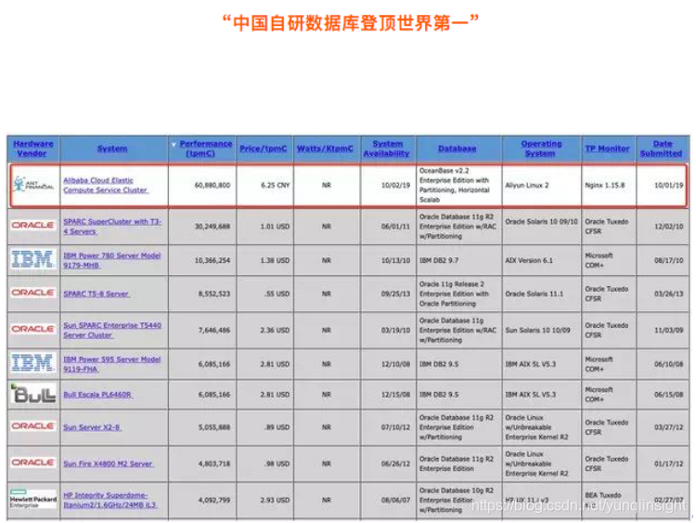Sort by System column header
The height and width of the screenshot is (523, 696).
click(x=112, y=149)
